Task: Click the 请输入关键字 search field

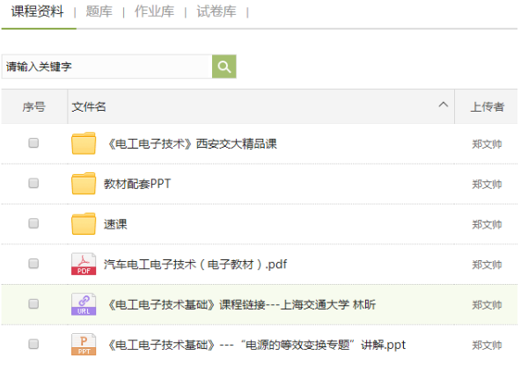Action: click(x=107, y=67)
